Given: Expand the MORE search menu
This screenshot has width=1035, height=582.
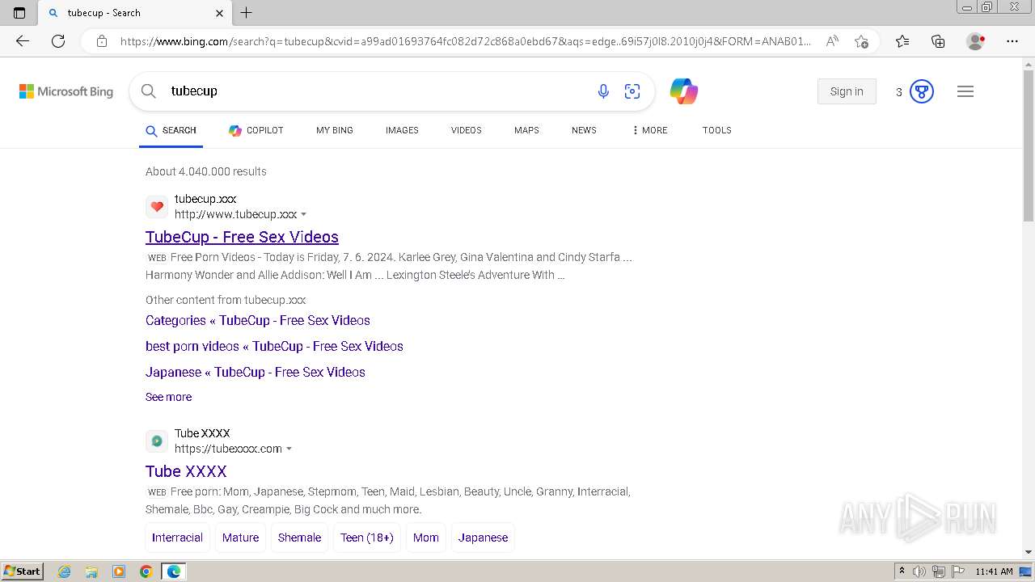Looking at the screenshot, I should pyautogui.click(x=649, y=130).
